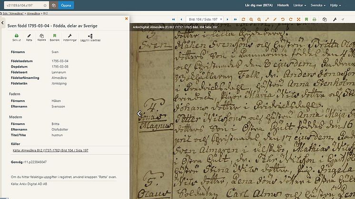Select the Titel/Yrke value hustrun
The height and width of the screenshot is (199, 355).
pyautogui.click(x=57, y=135)
